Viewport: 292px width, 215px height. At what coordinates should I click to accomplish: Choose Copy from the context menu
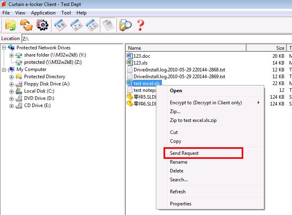pos(210,141)
